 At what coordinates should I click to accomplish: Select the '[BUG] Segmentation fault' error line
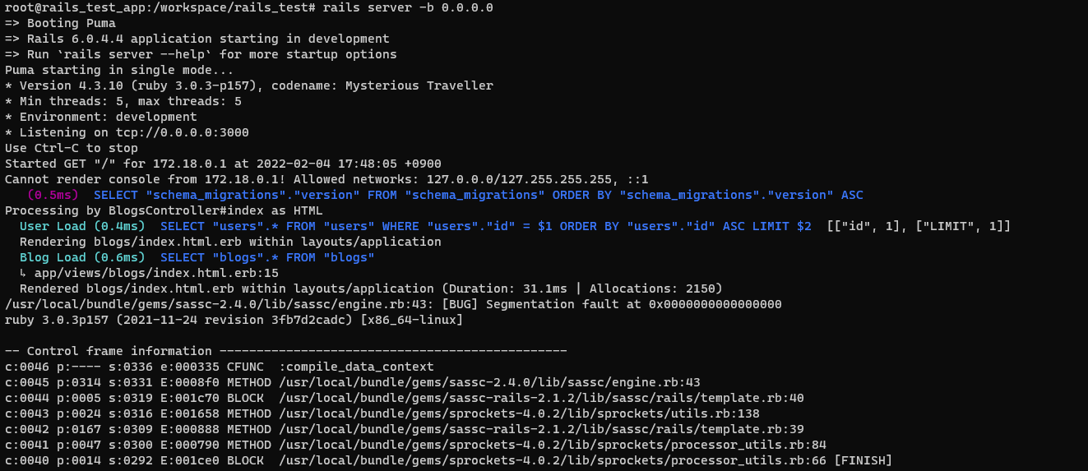coord(393,304)
